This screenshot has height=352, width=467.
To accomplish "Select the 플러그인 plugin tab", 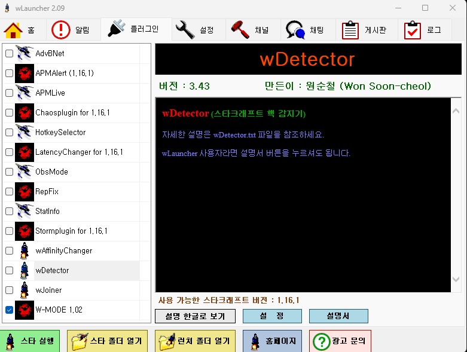I will coord(136,29).
